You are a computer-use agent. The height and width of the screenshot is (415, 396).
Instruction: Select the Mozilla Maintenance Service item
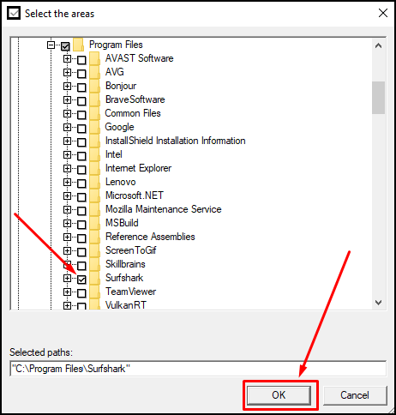[164, 209]
